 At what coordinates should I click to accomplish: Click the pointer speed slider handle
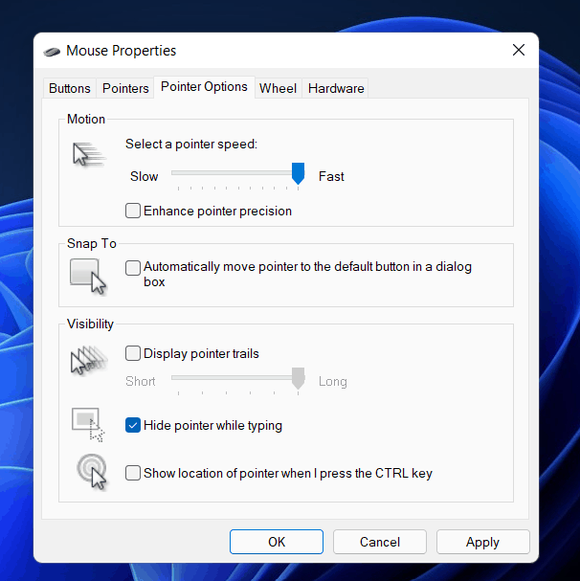pyautogui.click(x=298, y=173)
